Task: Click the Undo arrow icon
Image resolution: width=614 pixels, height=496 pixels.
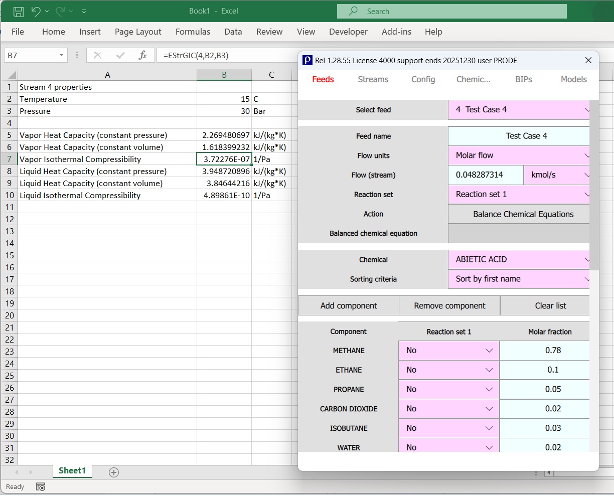Action: click(36, 11)
